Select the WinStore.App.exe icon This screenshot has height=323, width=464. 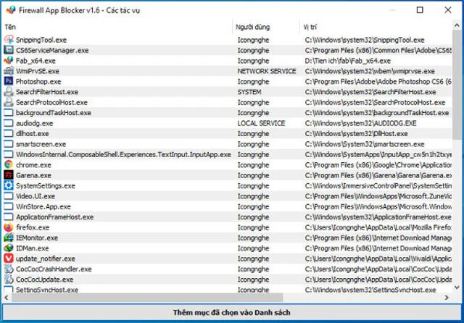[9, 206]
